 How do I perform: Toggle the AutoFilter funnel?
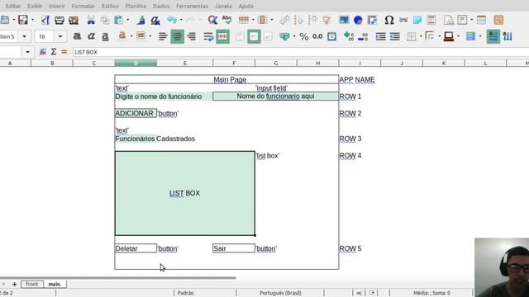point(326,20)
